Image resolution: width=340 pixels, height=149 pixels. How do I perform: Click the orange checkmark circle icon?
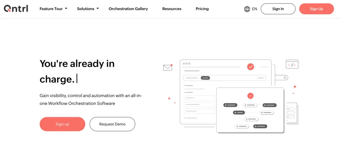point(250,67)
